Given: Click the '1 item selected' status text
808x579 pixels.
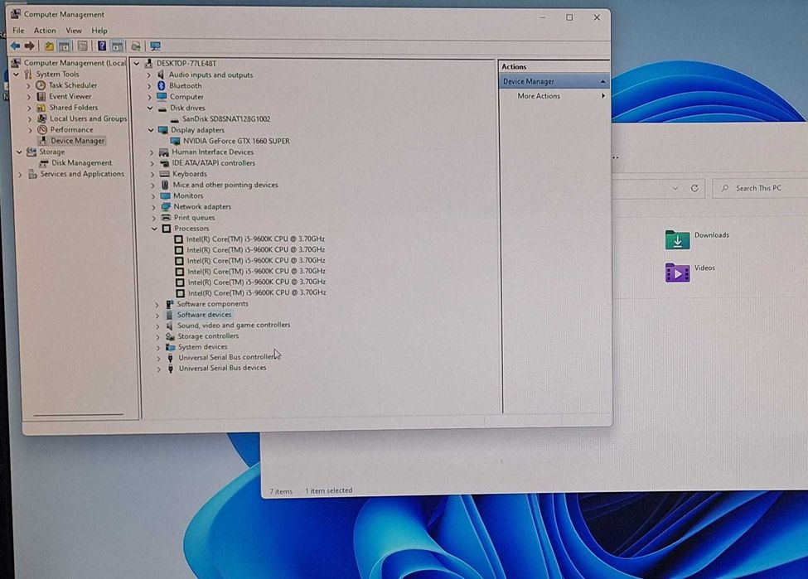Looking at the screenshot, I should (329, 490).
